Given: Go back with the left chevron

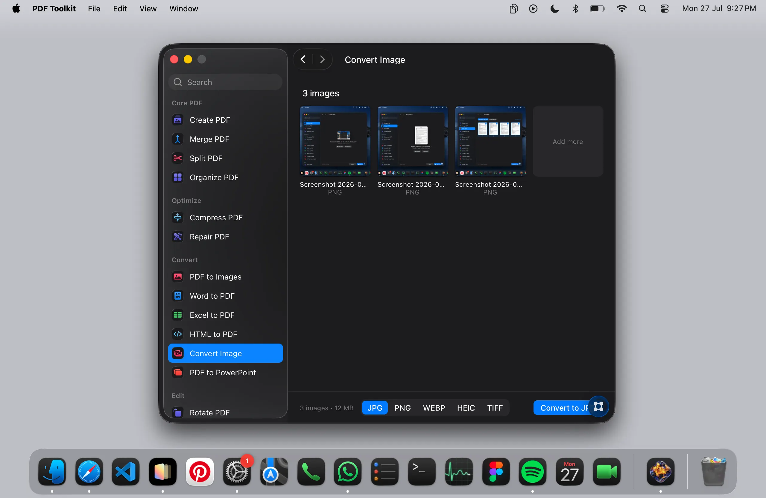Looking at the screenshot, I should pos(303,60).
